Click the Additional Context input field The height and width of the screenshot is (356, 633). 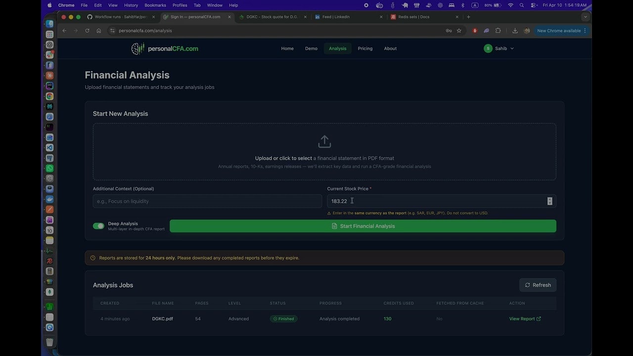pyautogui.click(x=207, y=201)
